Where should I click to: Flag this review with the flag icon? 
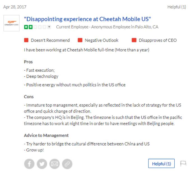[183, 163]
